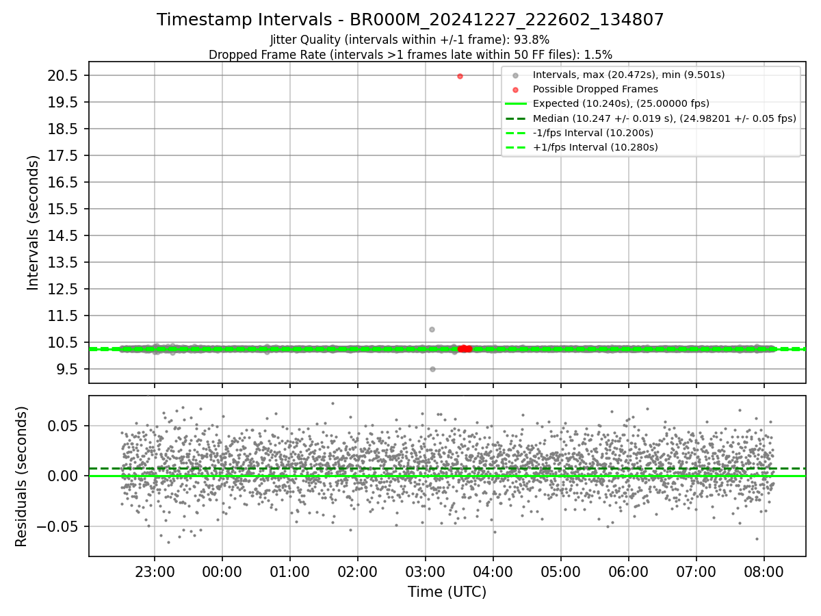Image resolution: width=821 pixels, height=616 pixels.
Task: Click the −0.05 tick label on the residuals axis
Action: tap(57, 526)
